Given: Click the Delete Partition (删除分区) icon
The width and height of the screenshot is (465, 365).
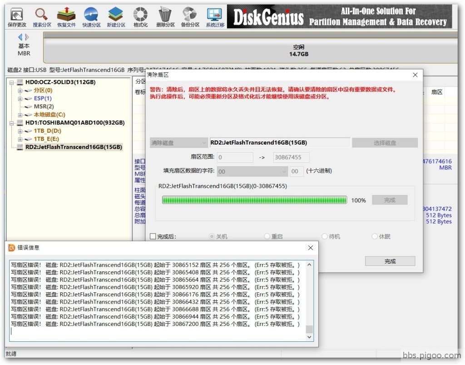Looking at the screenshot, I should tap(165, 17).
